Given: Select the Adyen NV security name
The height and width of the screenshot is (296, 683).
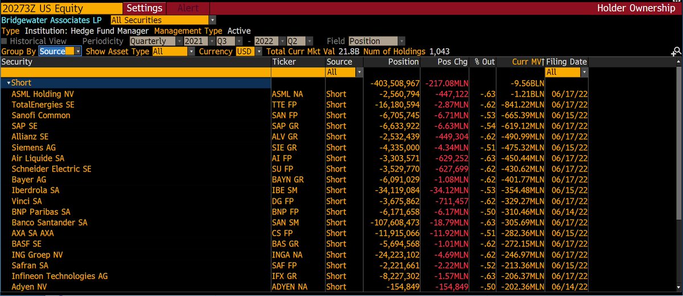Looking at the screenshot, I should 29,287.
